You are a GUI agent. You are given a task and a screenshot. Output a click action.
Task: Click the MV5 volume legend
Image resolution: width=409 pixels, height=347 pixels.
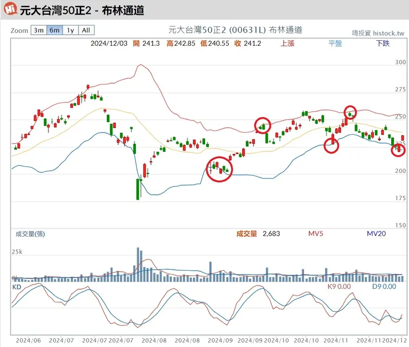316,234
